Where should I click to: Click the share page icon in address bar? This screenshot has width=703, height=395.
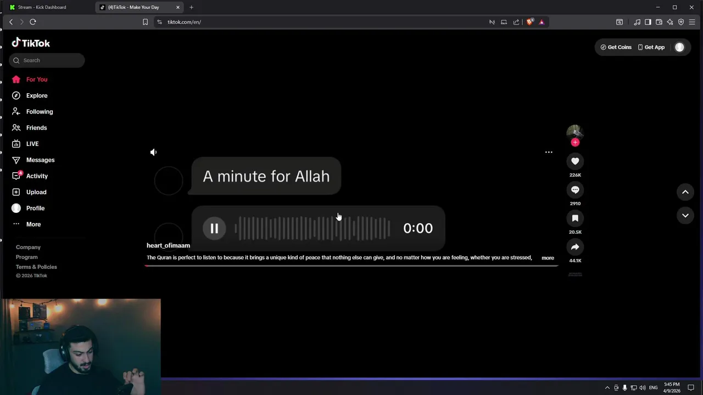point(516,22)
